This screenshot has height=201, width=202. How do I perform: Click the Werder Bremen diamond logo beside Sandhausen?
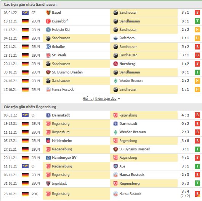(115, 81)
